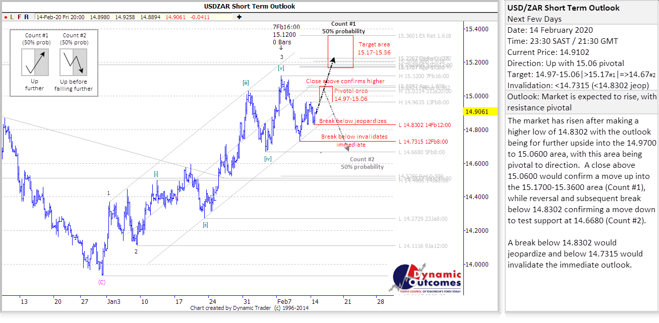Click the 28 date axis label
The image size is (659, 323).
pyautogui.click(x=381, y=301)
